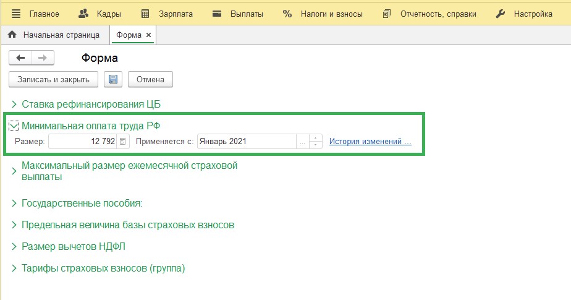
Task: Click the back arrow navigation button
Action: tap(20, 58)
